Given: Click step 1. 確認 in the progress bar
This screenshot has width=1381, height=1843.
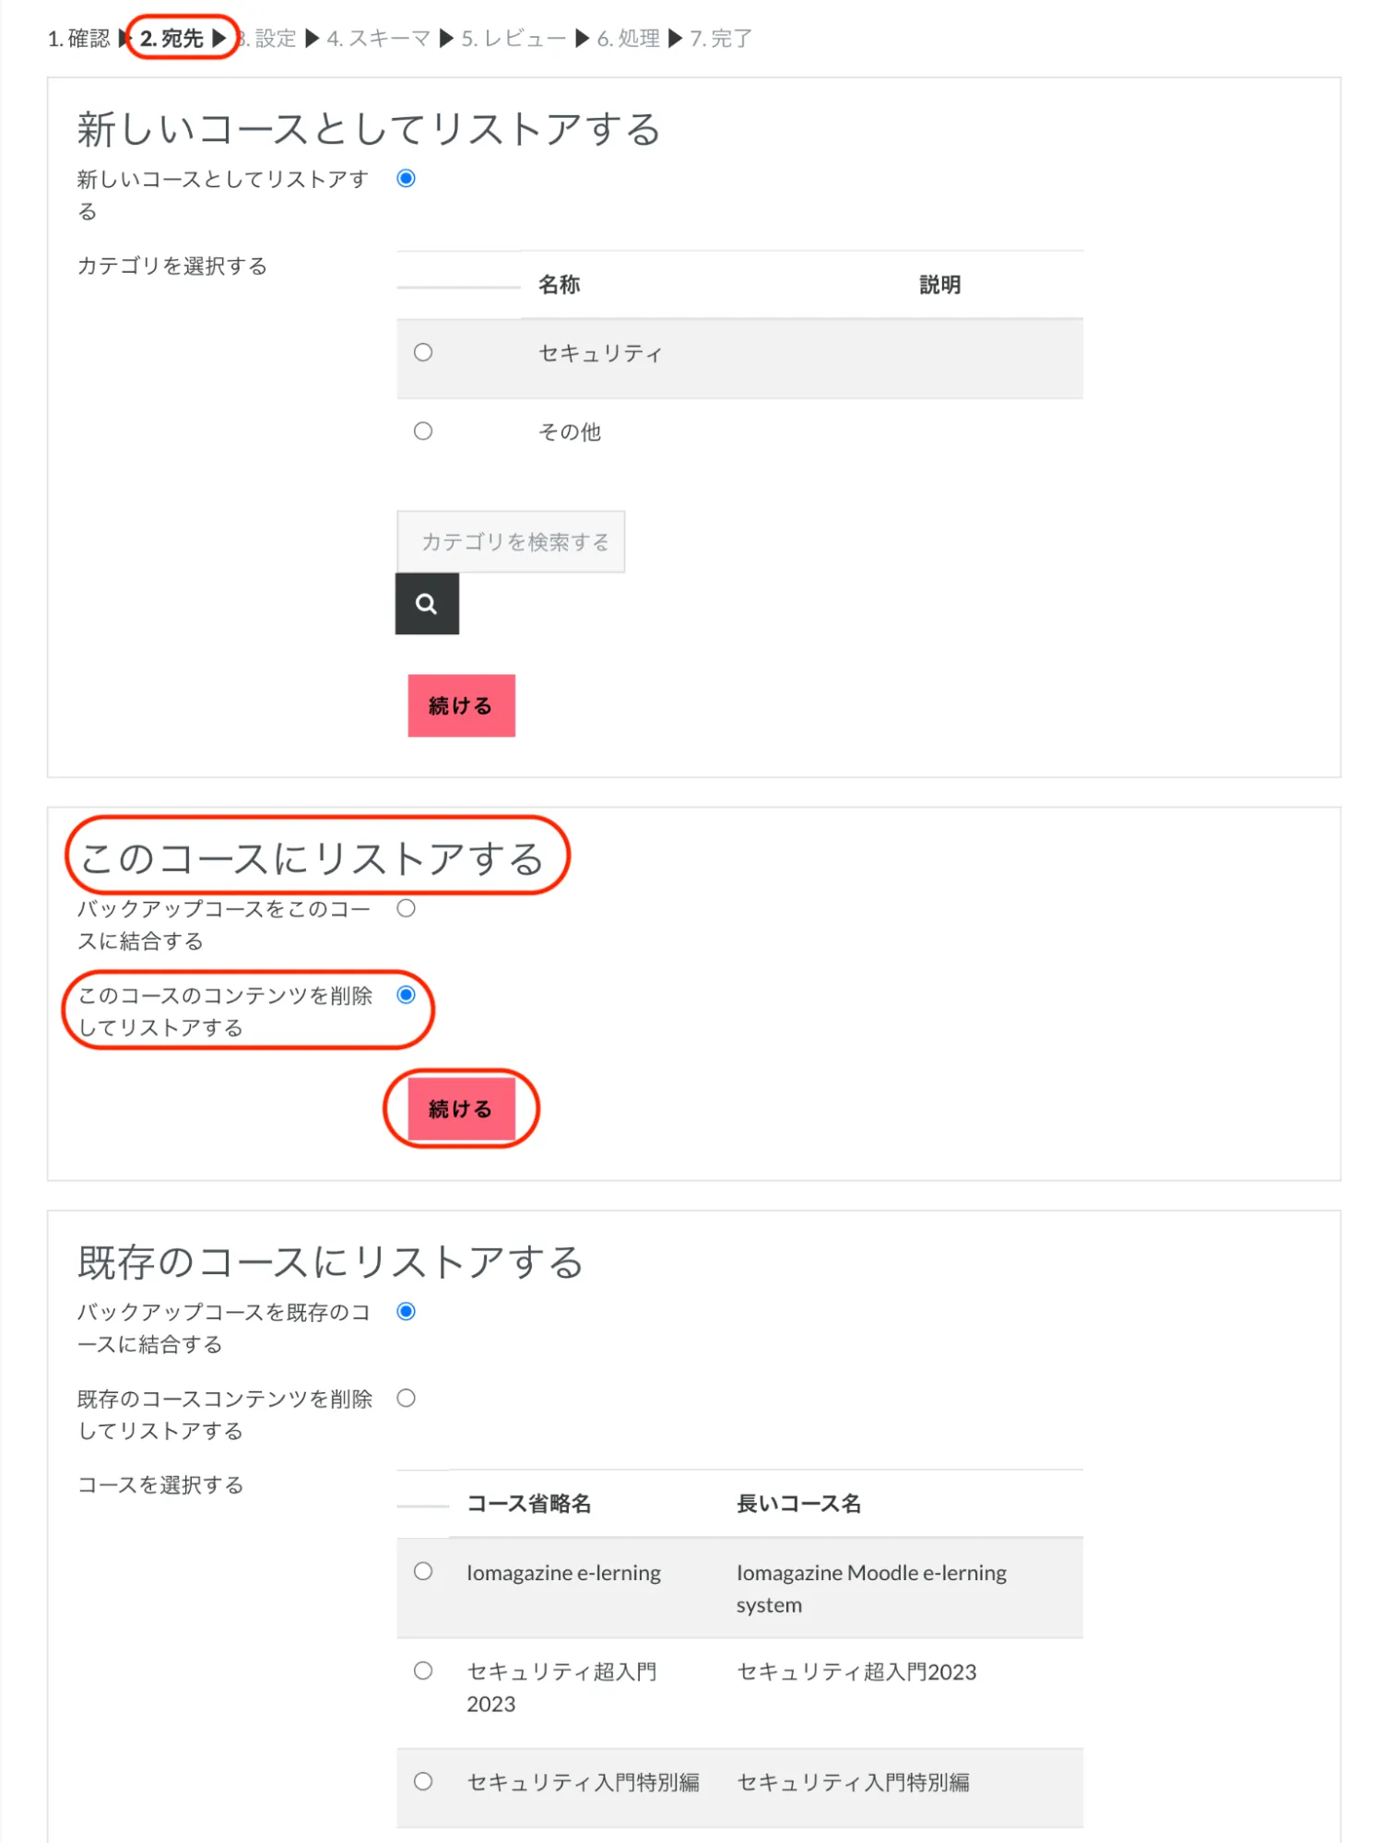Looking at the screenshot, I should click(x=79, y=39).
